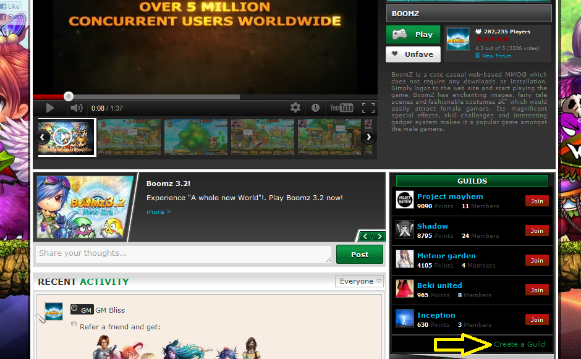The height and width of the screenshot is (359, 581).
Task: Open GM Bliss profile avatar
Action: pyautogui.click(x=54, y=311)
